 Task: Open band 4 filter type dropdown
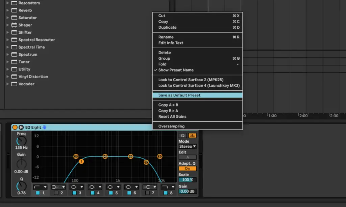click(95, 187)
